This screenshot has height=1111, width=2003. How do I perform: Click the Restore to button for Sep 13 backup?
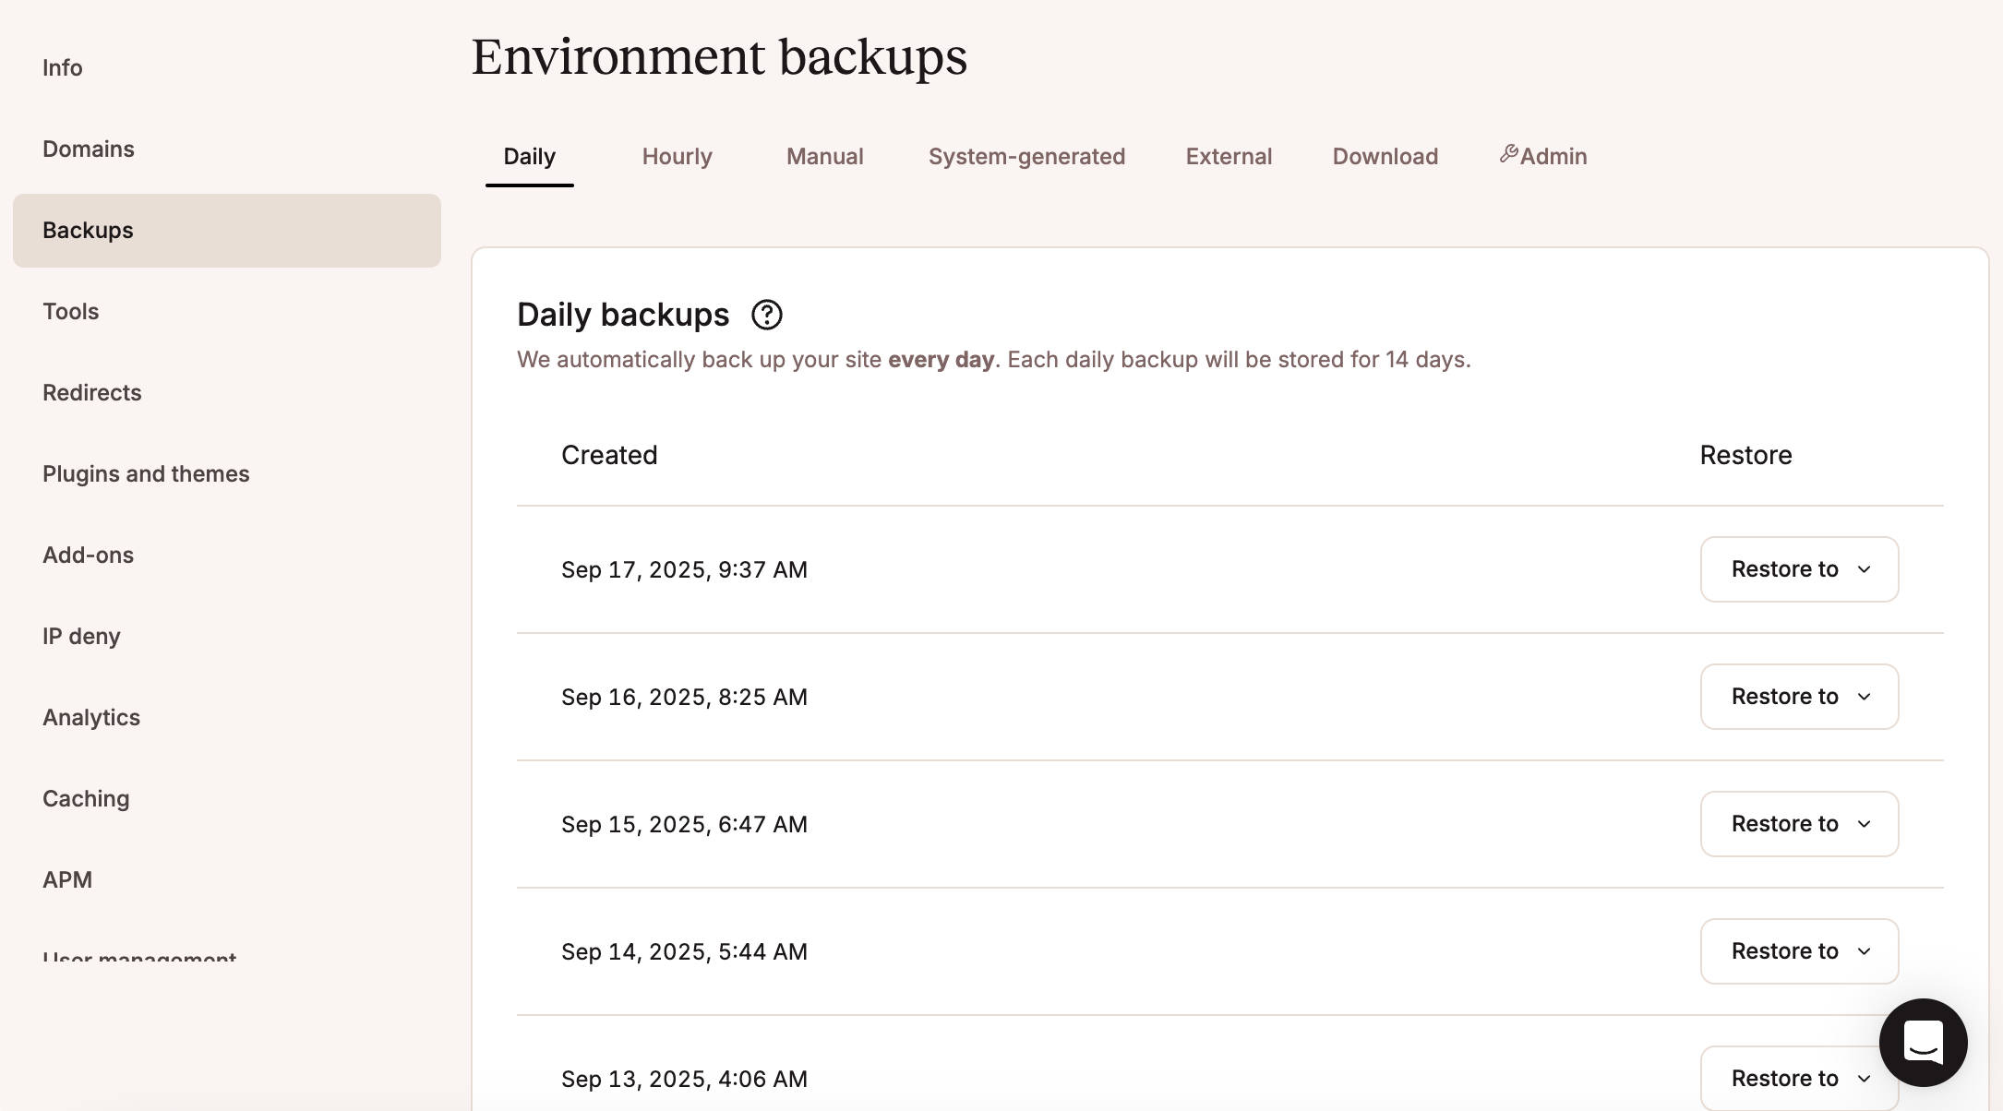click(x=1798, y=1078)
